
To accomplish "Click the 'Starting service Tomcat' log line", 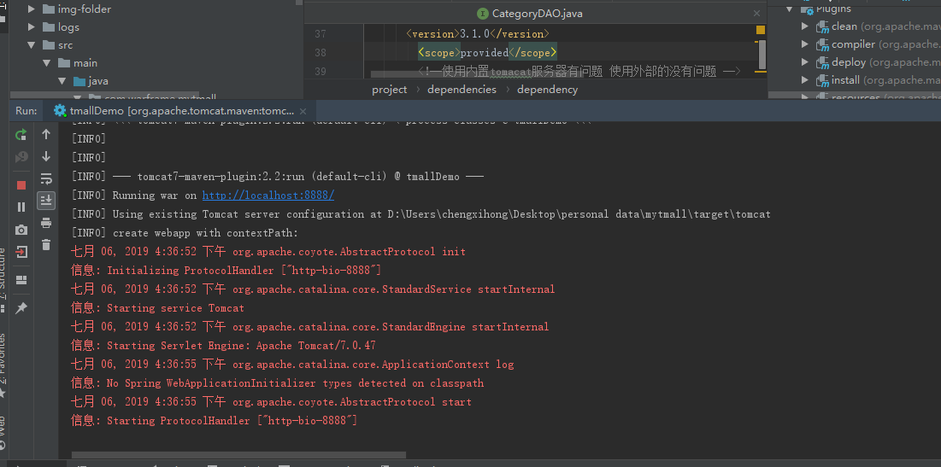I will coord(158,308).
